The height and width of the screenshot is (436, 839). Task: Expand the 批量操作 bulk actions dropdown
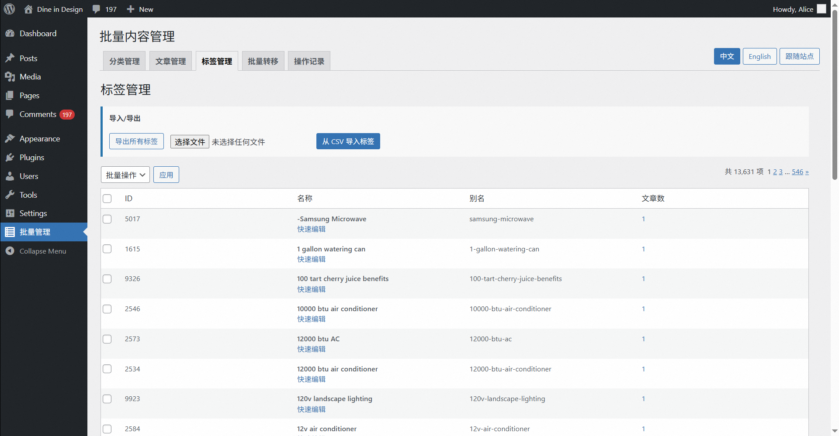click(125, 175)
